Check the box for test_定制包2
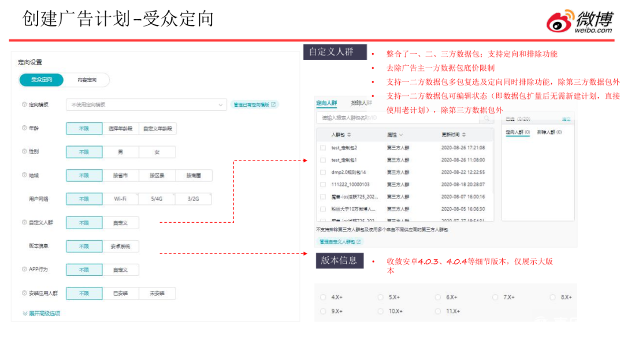624x351 pixels. click(x=323, y=148)
